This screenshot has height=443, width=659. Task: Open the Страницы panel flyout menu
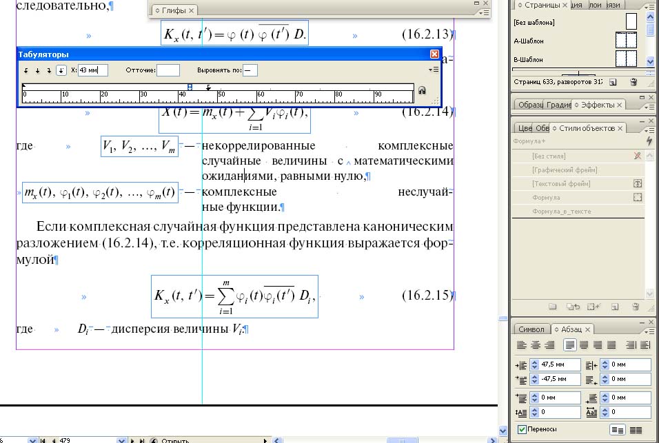pos(651,6)
